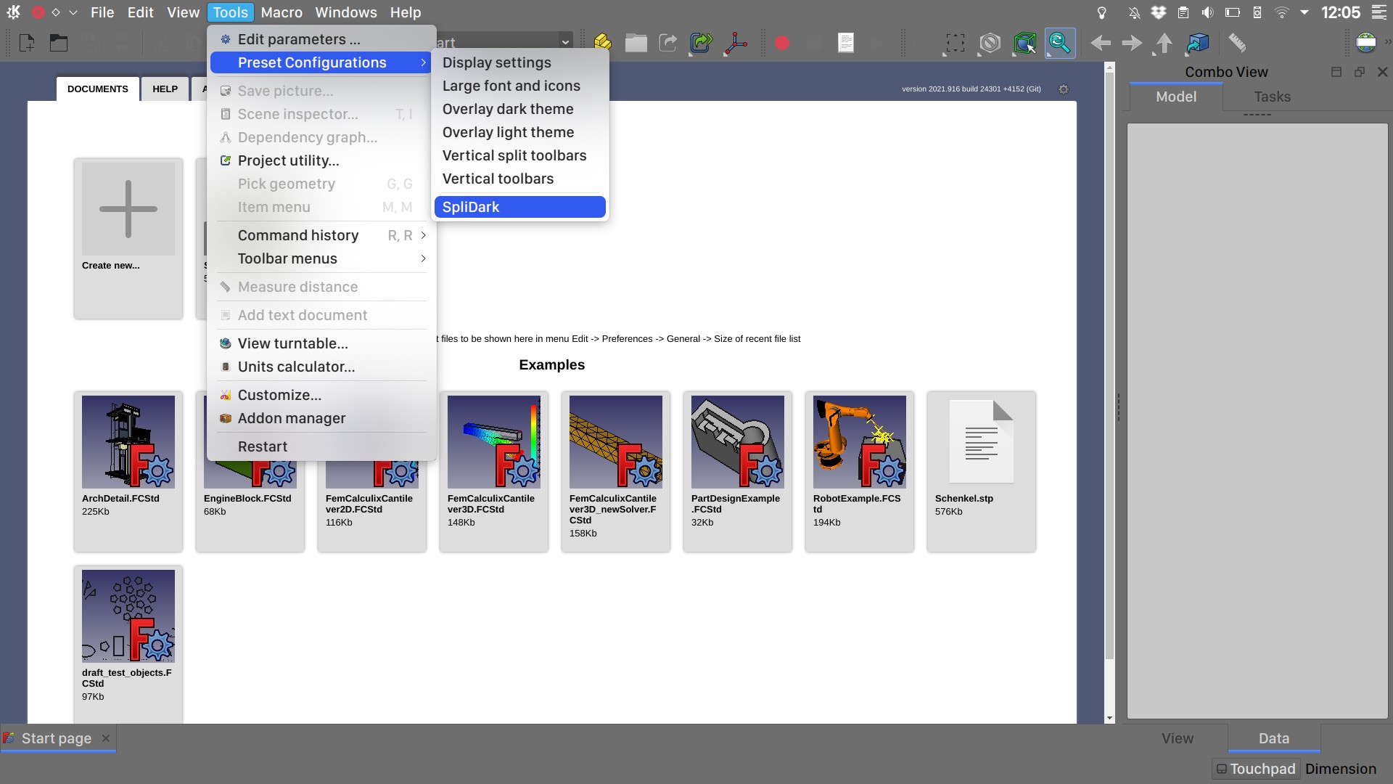Click the up arrow return to parent icon
This screenshot has width=1393, height=784.
[1164, 43]
